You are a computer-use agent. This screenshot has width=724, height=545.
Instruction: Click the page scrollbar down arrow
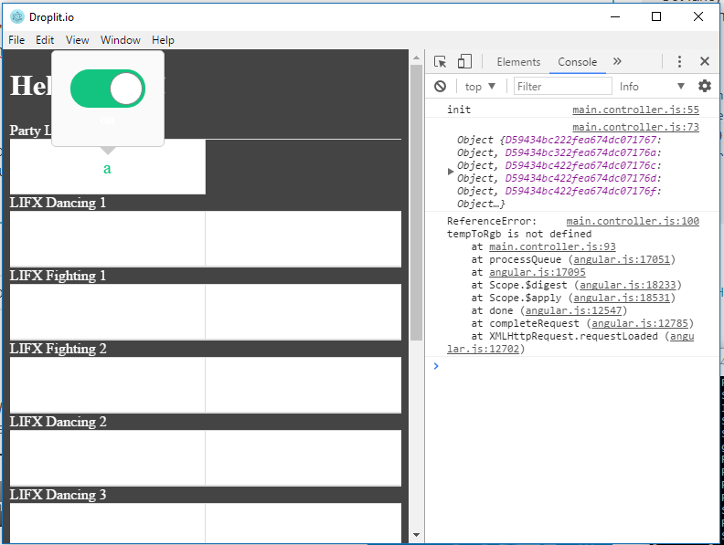tap(416, 535)
